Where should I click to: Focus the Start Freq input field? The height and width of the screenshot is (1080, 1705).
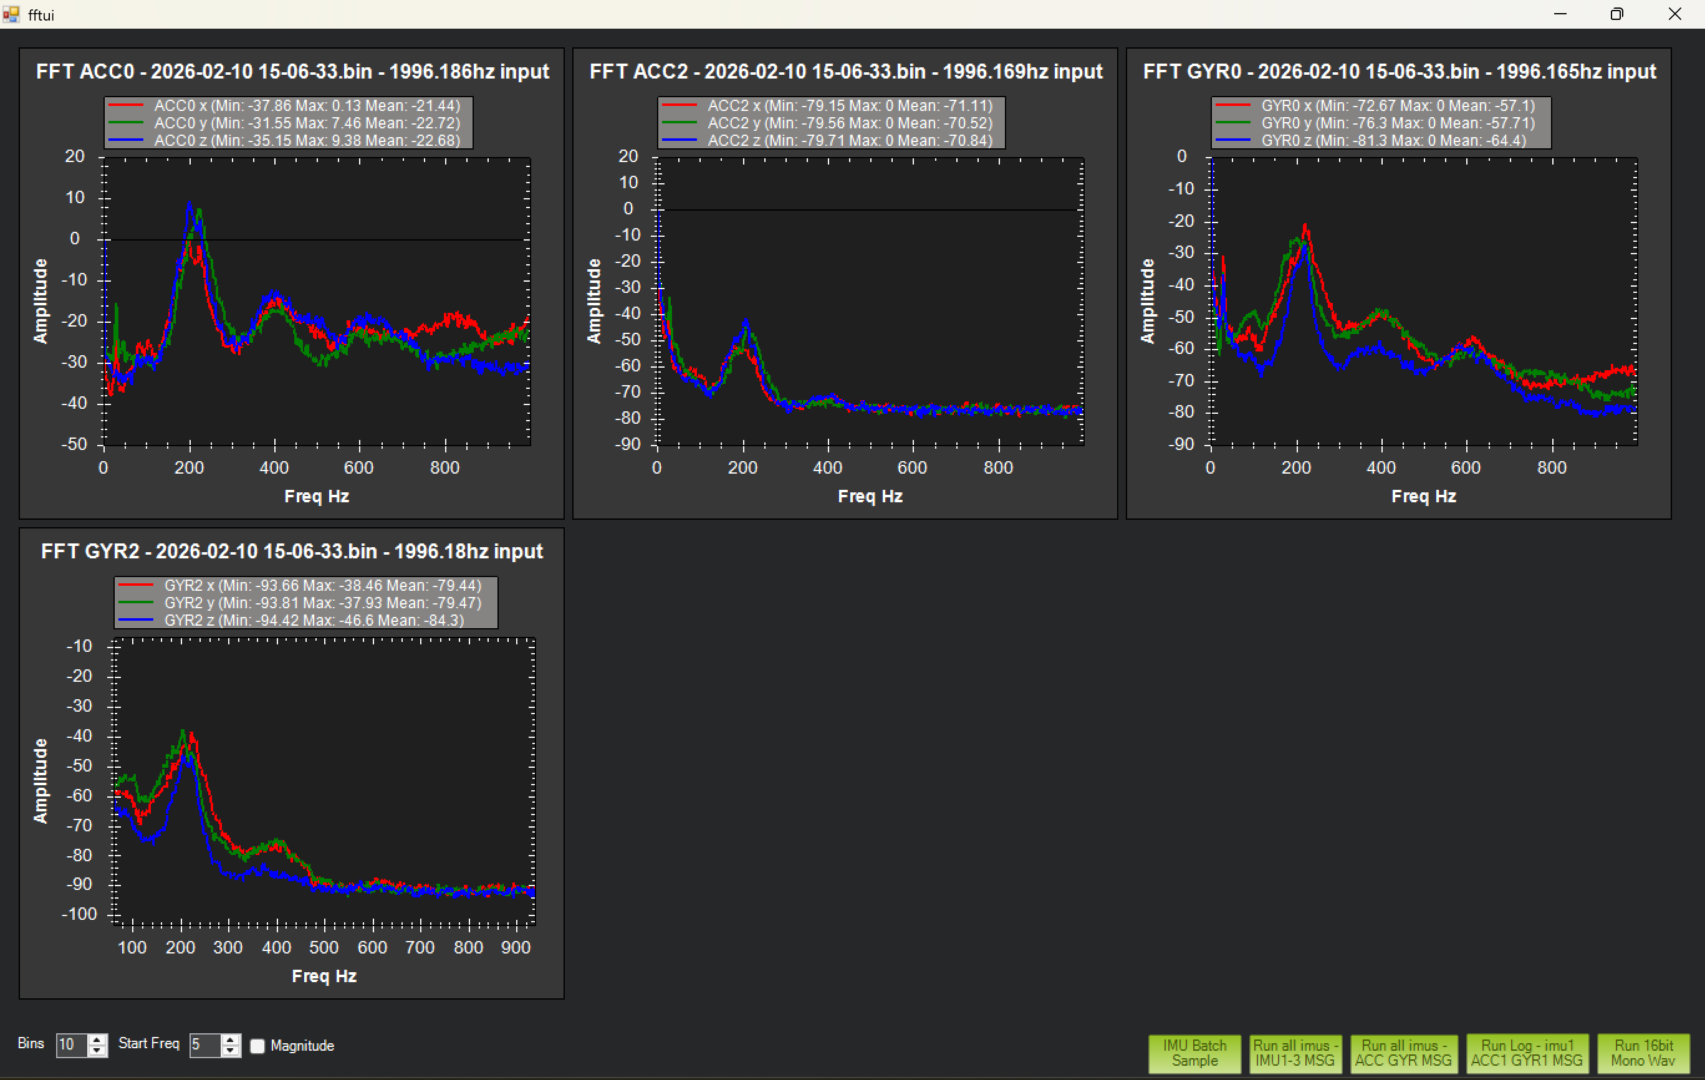tap(204, 1044)
